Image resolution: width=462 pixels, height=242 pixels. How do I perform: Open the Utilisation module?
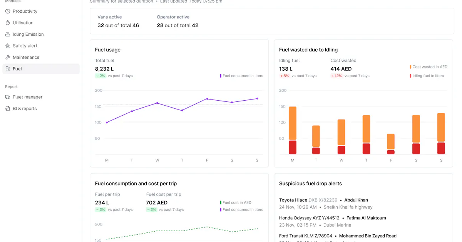[41, 23]
